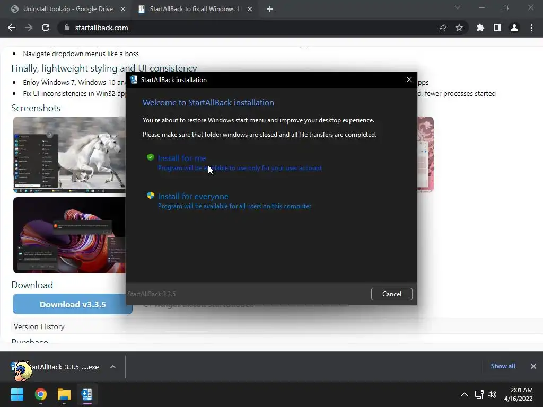Switch to Uninstall tool.zip Google Drive tab
The image size is (543, 407).
pos(68,9)
